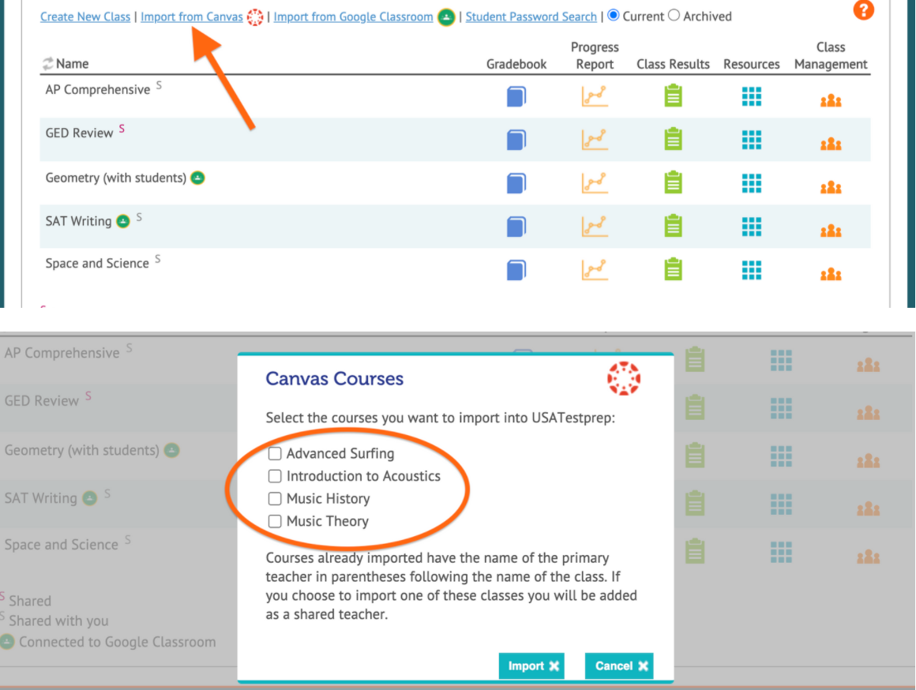916x690 pixels.
Task: Open Gradebook for Space and Science
Action: [516, 270]
